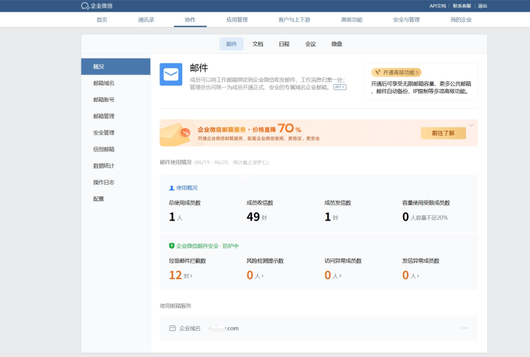530x357 pixels.
Task: Select 操作日志 in the sidebar
Action: click(104, 182)
